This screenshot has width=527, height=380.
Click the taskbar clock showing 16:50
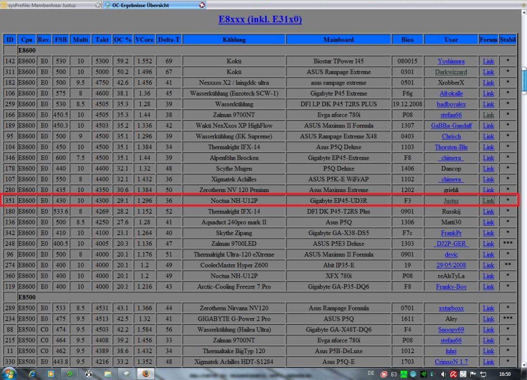(505, 374)
